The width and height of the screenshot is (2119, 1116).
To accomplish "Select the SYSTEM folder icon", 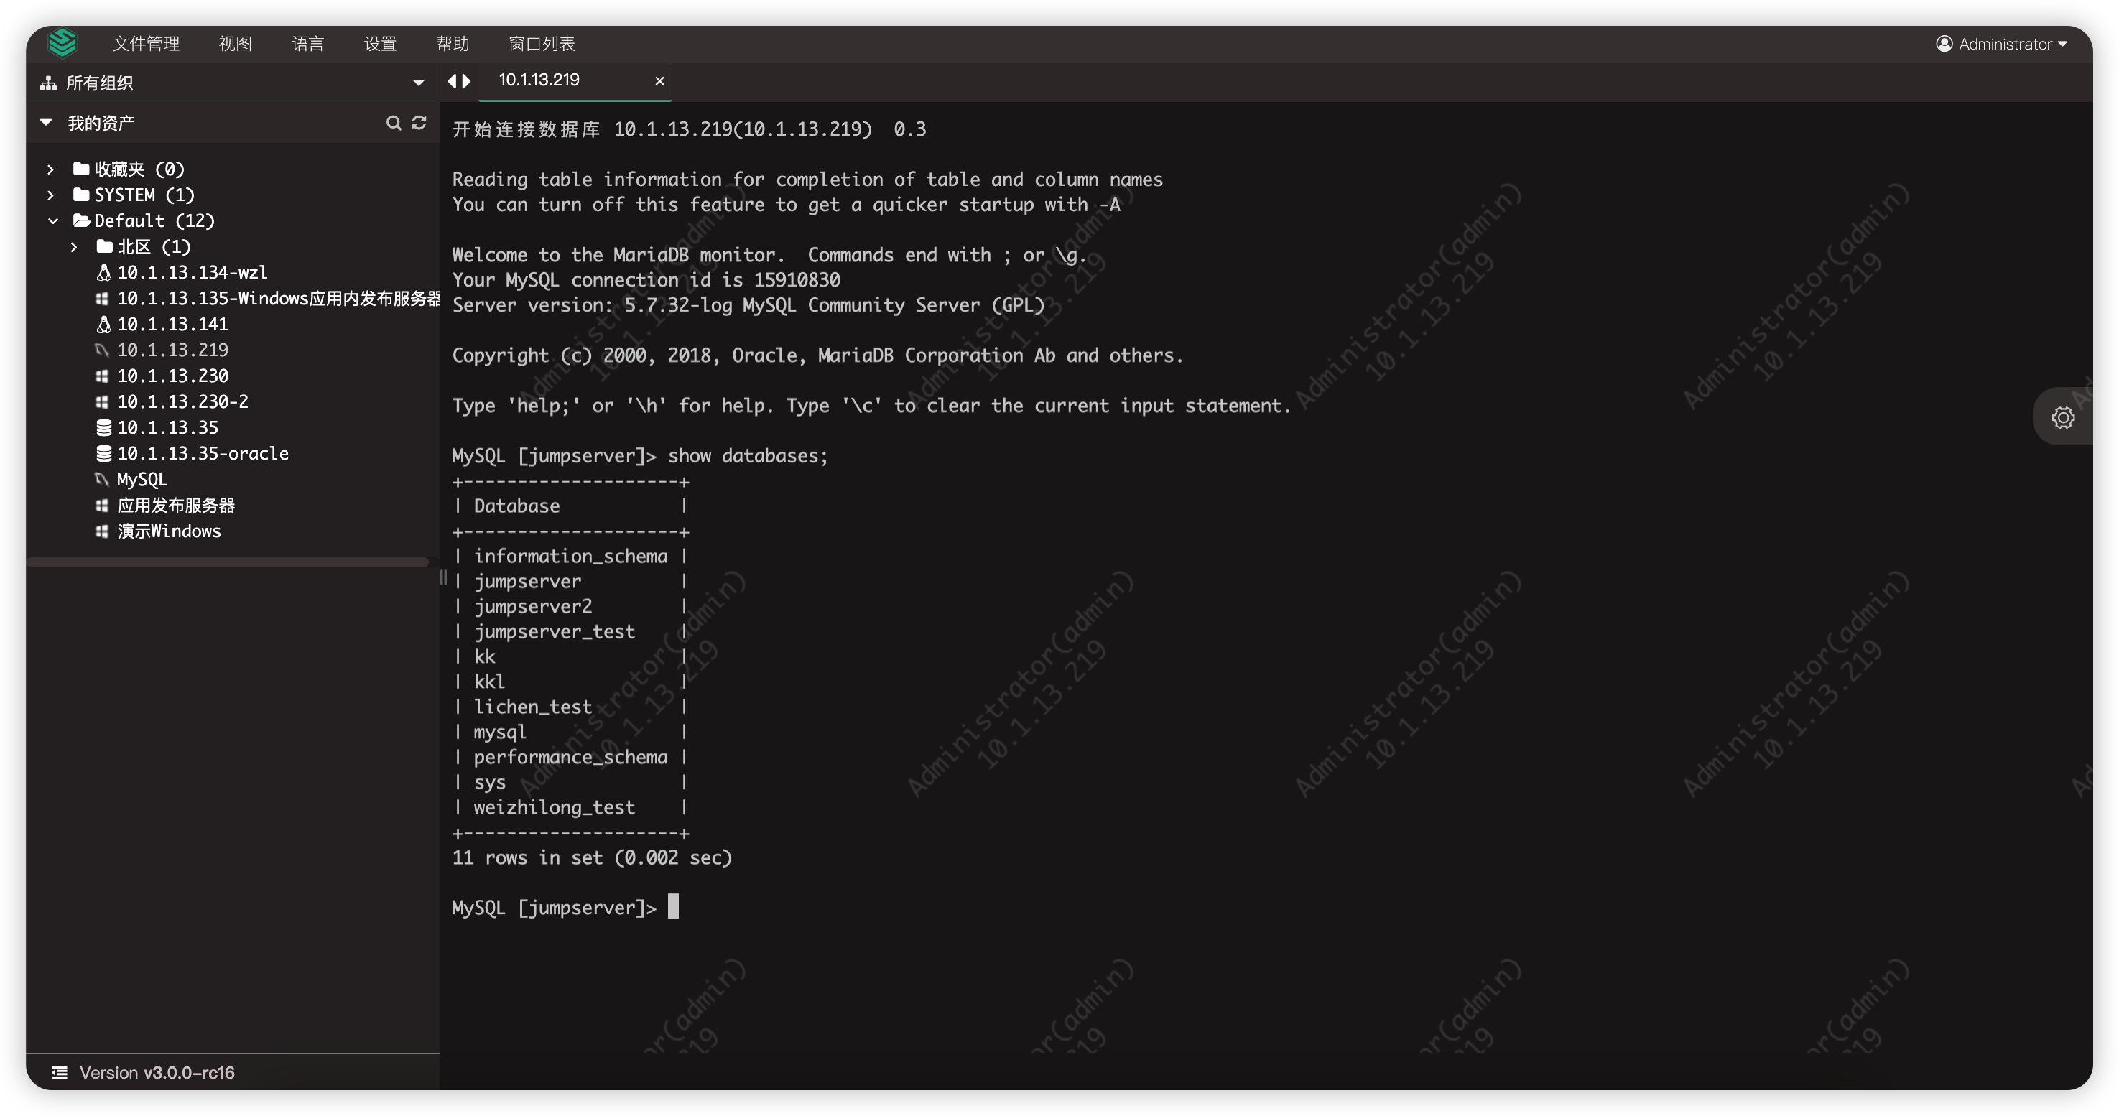I will pos(80,195).
